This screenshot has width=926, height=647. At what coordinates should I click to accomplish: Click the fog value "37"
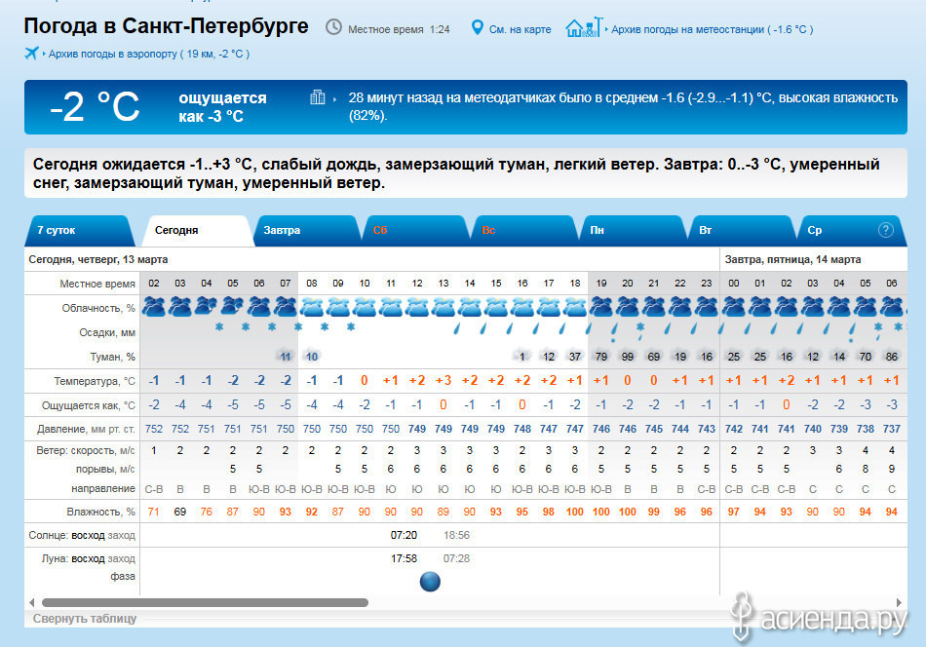click(x=575, y=357)
